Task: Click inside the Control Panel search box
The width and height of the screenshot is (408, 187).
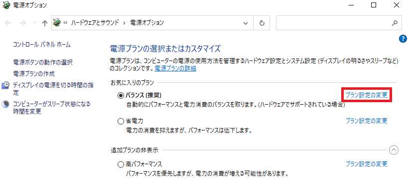Action: [334, 23]
